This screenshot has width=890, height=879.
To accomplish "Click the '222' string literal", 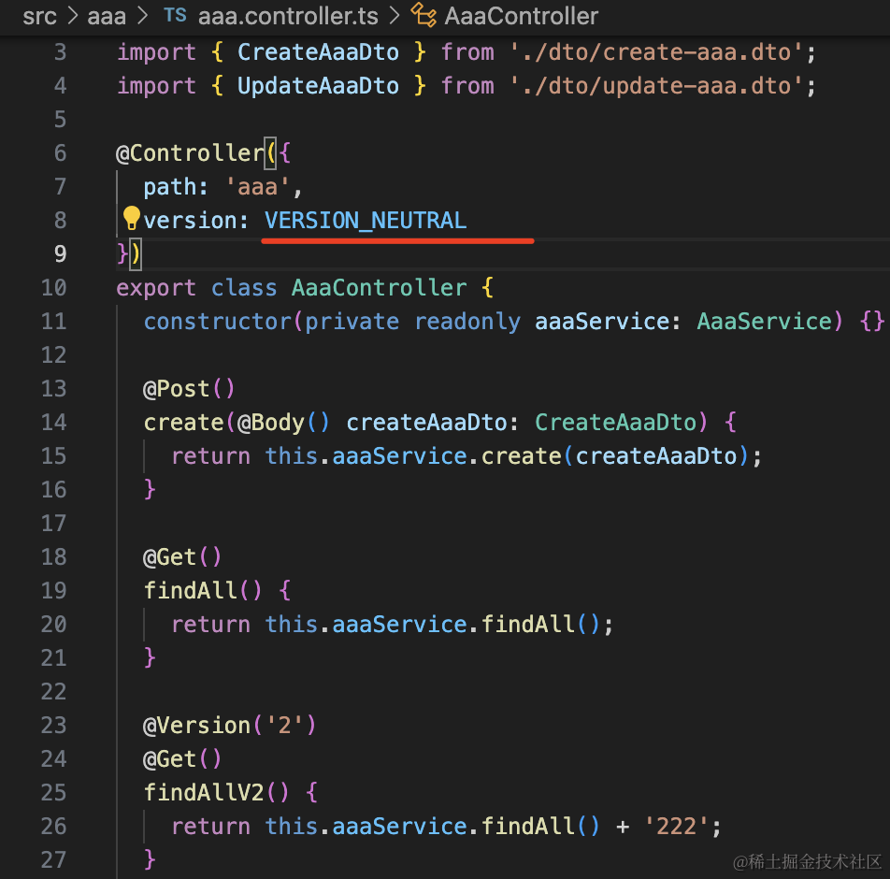I will [676, 827].
